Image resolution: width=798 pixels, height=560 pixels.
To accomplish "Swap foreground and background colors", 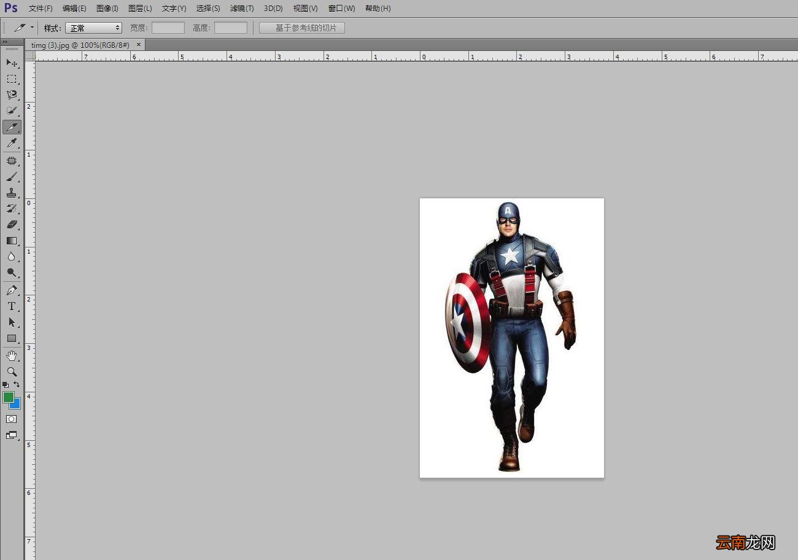I will click(17, 384).
